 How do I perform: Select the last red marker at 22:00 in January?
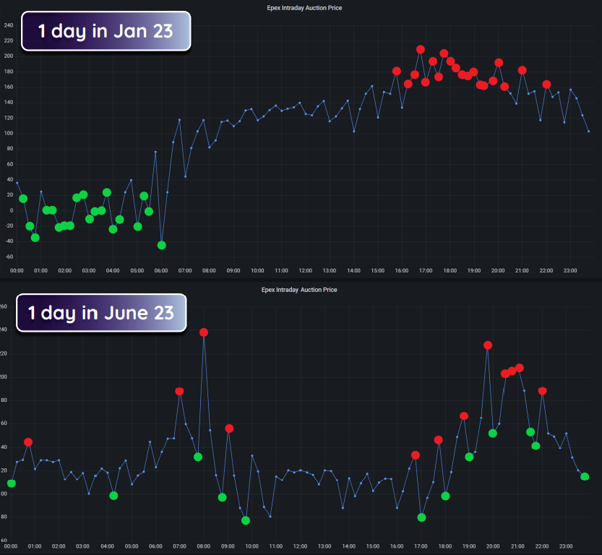546,85
